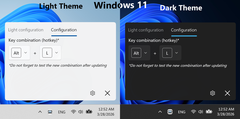Open Wi-Fi network icon on dark taskbar
Screen dimensions: 240x119
pyautogui.click(x=194, y=112)
